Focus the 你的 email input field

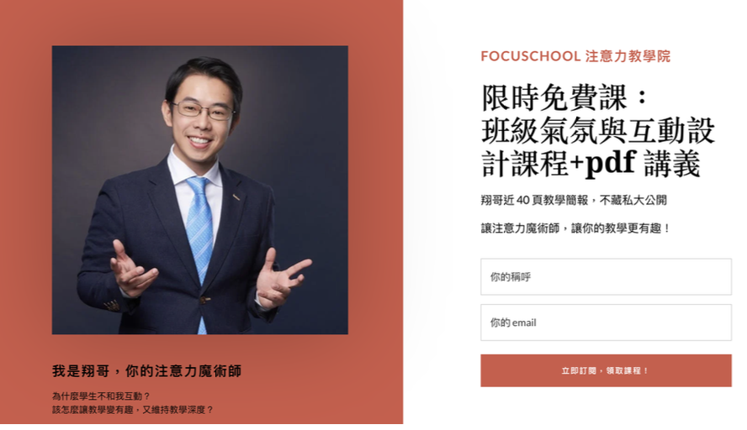click(606, 322)
